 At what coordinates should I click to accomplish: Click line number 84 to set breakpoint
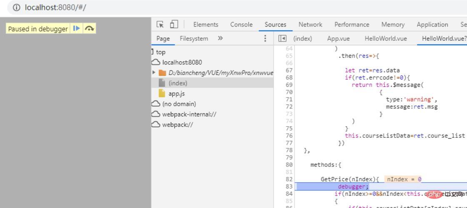pos(289,194)
